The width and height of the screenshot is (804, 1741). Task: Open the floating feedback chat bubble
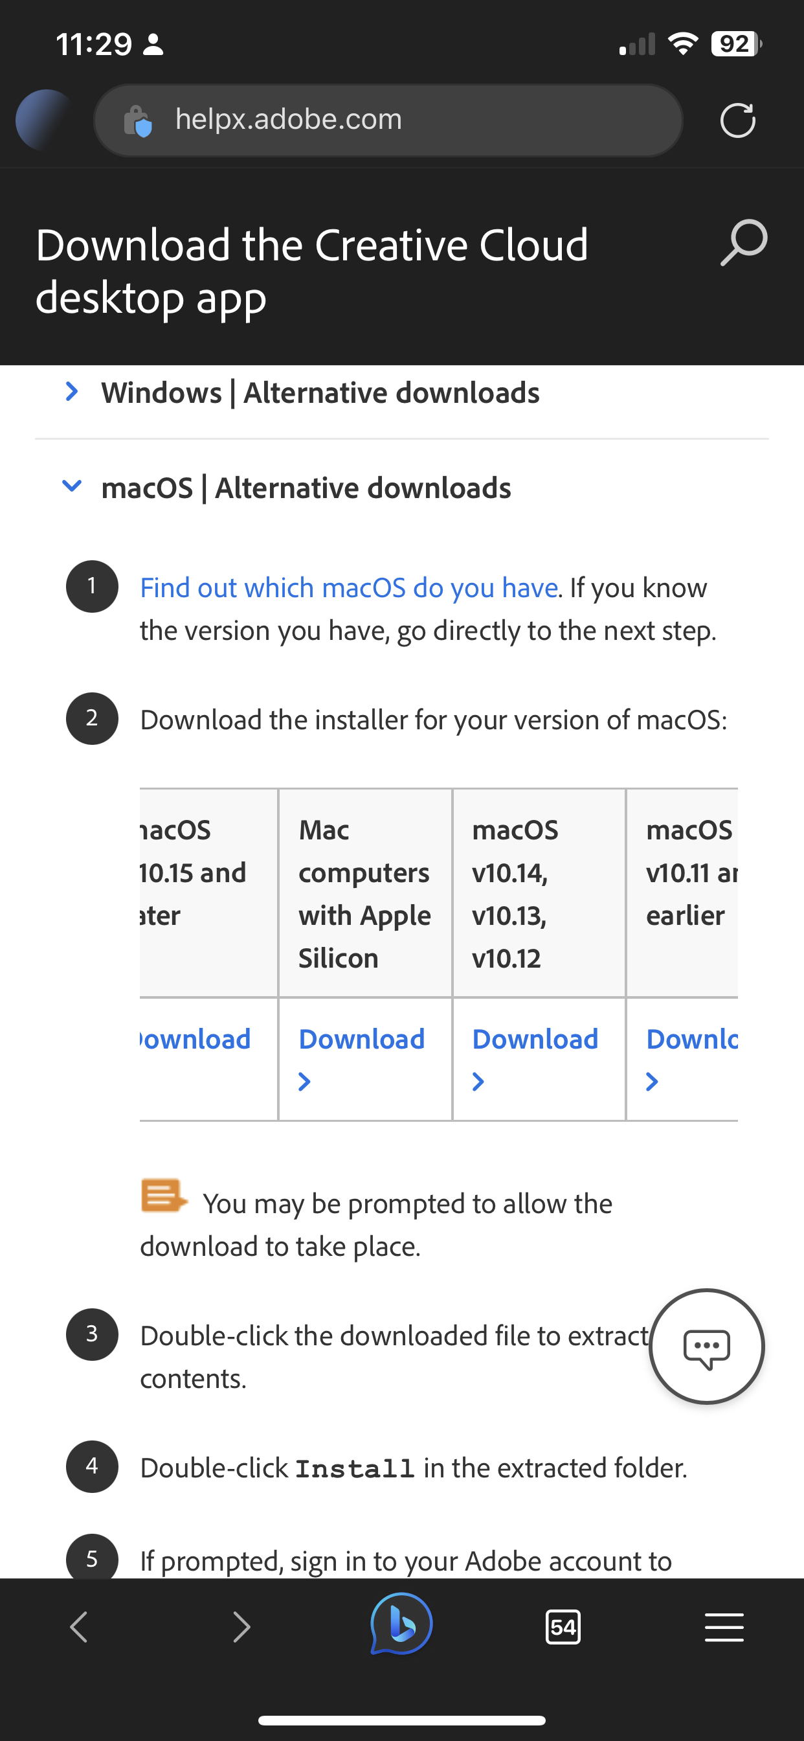(x=707, y=1347)
